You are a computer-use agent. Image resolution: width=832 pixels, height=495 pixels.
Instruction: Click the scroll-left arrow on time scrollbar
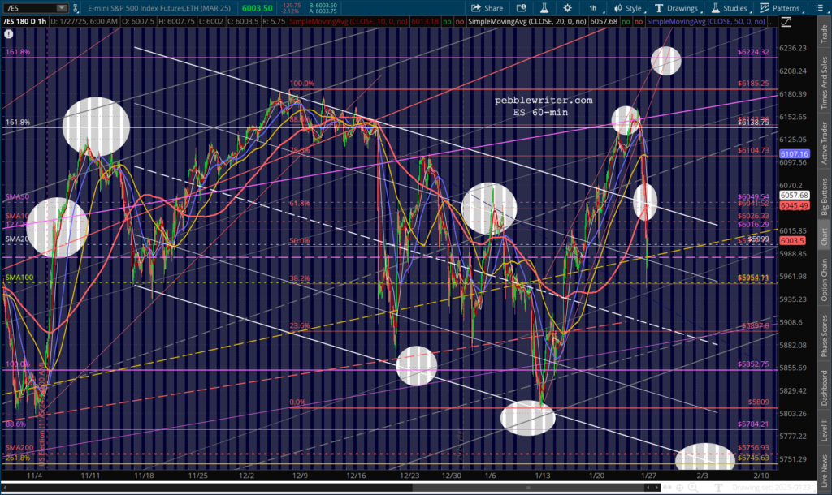[6, 488]
